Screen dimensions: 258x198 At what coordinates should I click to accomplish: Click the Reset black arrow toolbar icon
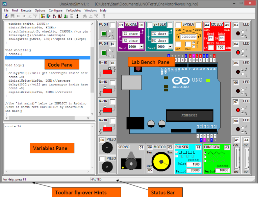77,16
